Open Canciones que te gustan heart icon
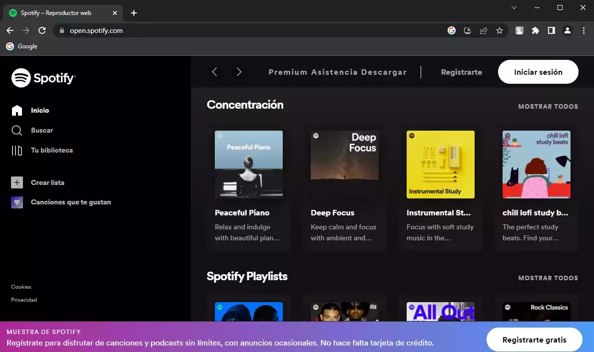This screenshot has height=352, width=594. pyautogui.click(x=16, y=202)
